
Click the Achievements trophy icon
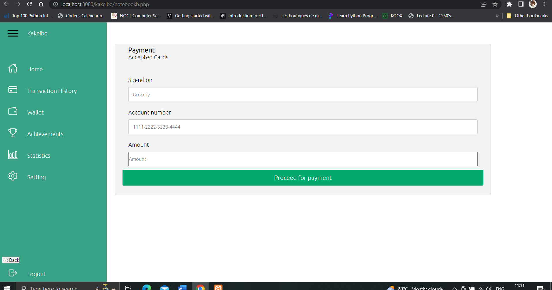pos(13,133)
